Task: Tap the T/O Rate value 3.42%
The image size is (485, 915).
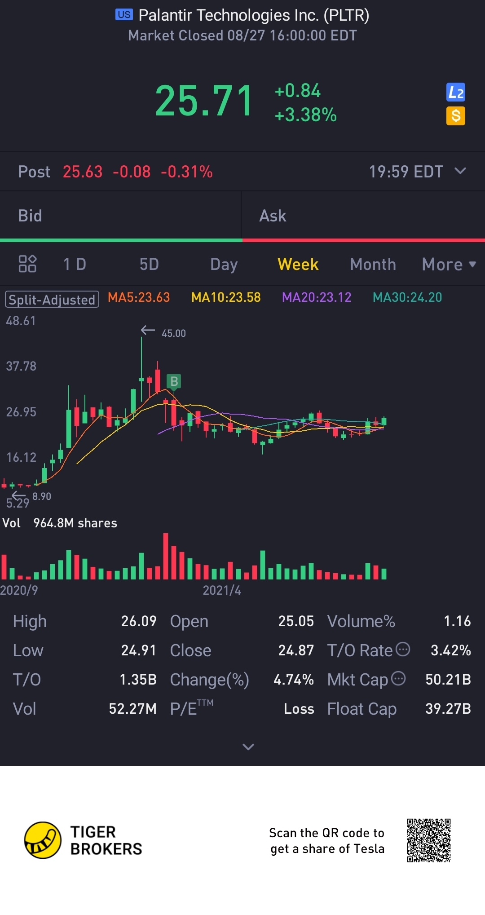Action: (451, 650)
